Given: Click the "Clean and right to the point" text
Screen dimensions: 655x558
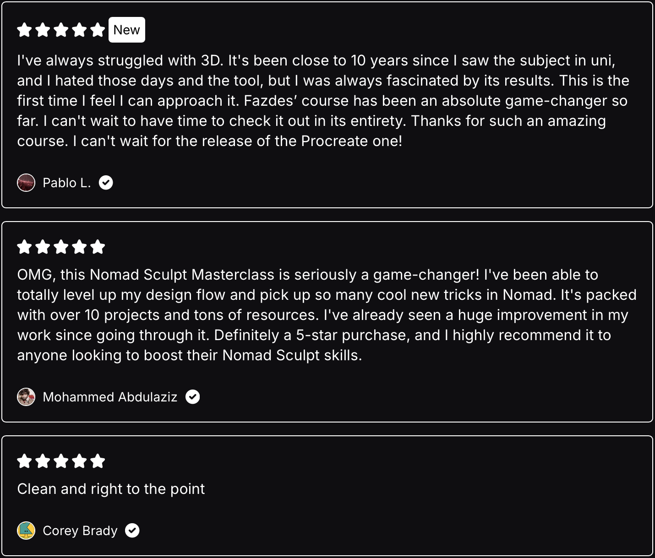Looking at the screenshot, I should [x=111, y=489].
